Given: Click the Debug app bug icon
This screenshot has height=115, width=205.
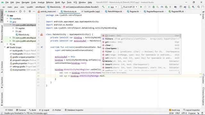Looking at the screenshot, I should [153, 7].
